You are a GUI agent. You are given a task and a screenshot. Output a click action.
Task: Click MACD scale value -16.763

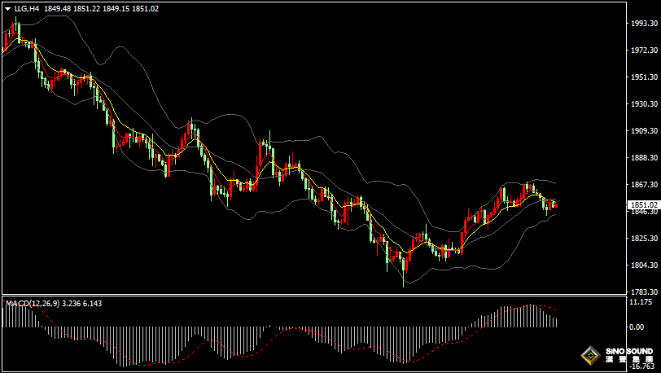(643, 366)
